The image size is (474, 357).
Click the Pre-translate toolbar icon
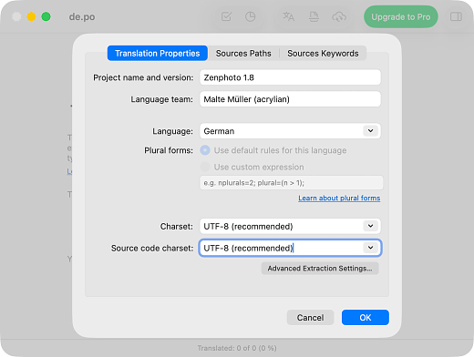click(x=289, y=16)
